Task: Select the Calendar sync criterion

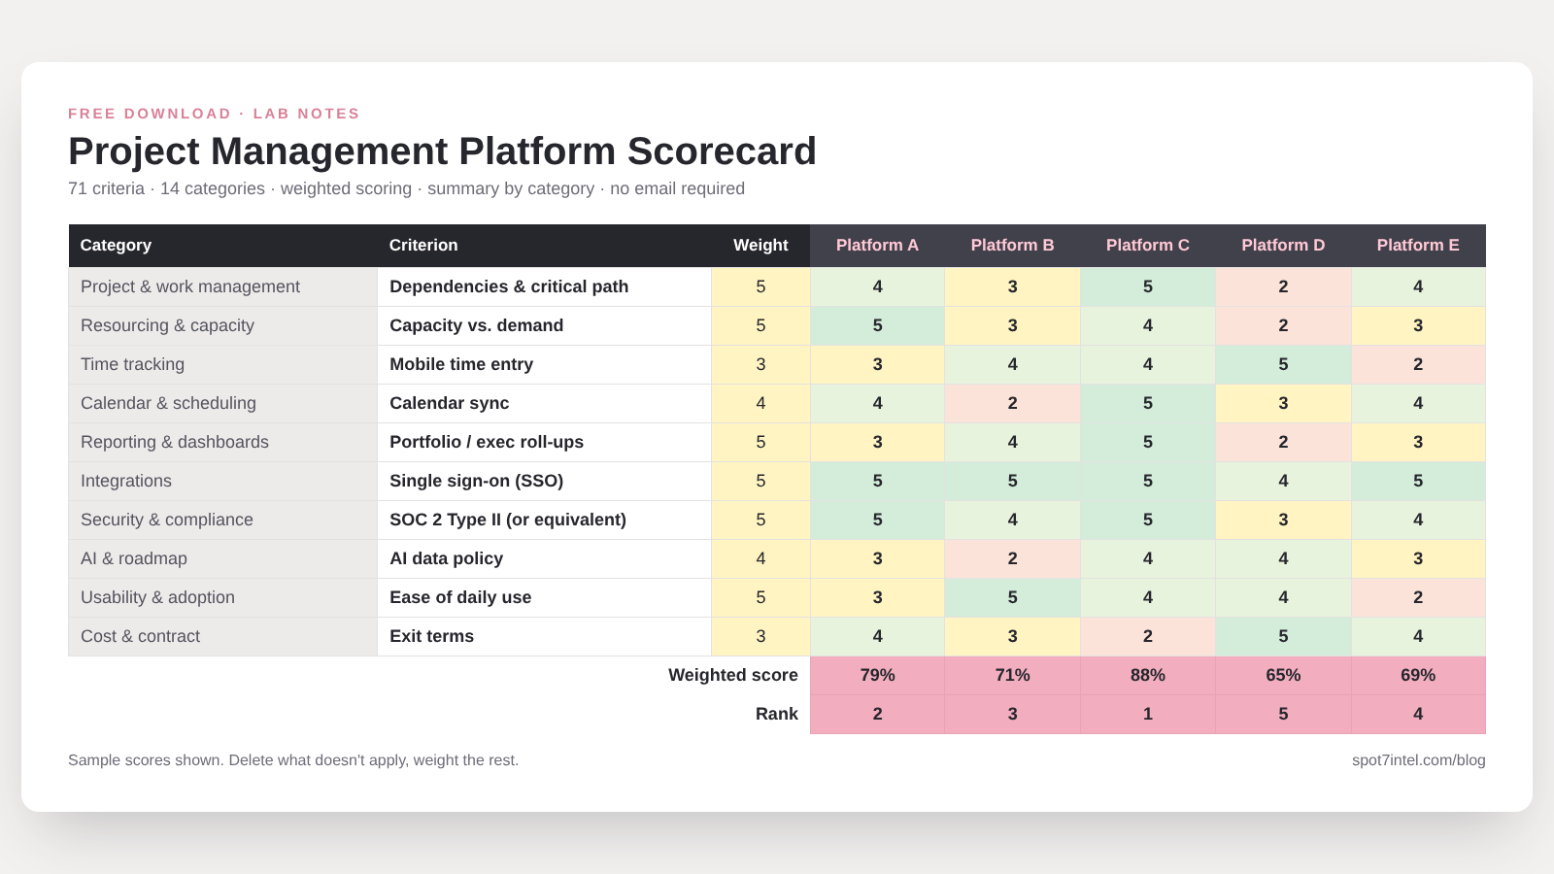Action: (x=545, y=403)
